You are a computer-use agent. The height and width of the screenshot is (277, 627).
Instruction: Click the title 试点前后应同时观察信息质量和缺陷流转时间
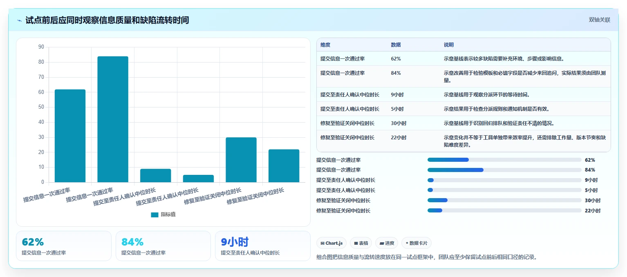click(x=107, y=20)
